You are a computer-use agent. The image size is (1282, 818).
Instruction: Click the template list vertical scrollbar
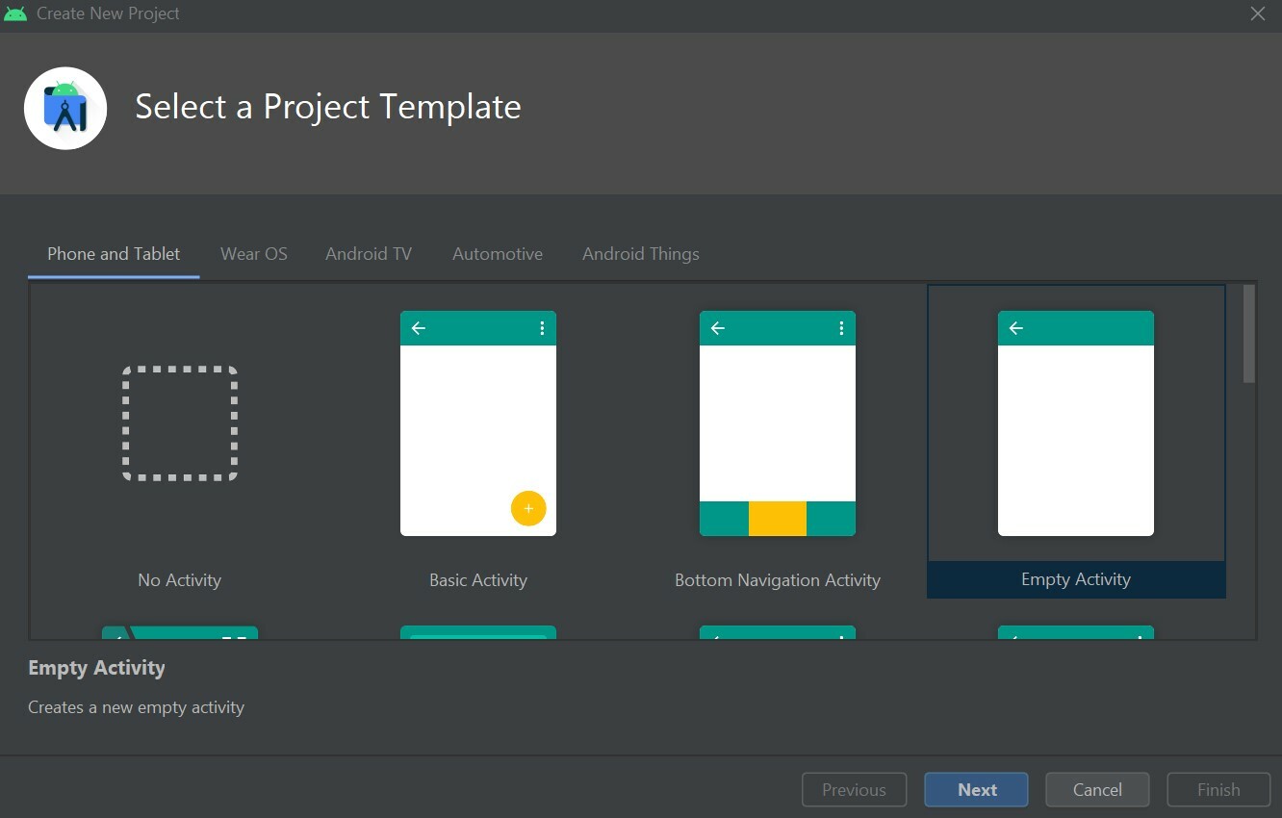(1249, 334)
